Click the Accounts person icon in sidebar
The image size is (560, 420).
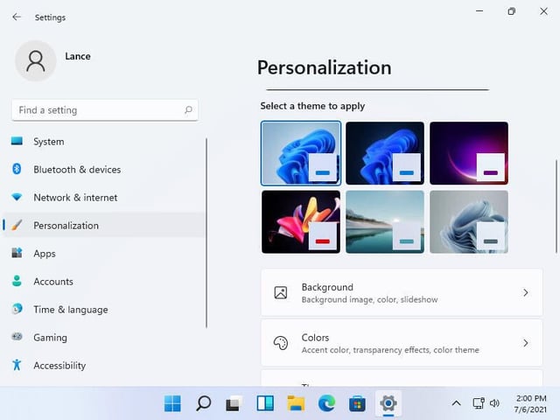pyautogui.click(x=17, y=281)
